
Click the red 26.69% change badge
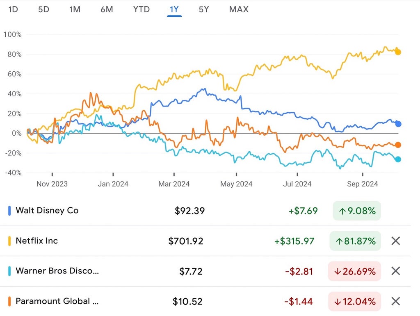tap(354, 271)
